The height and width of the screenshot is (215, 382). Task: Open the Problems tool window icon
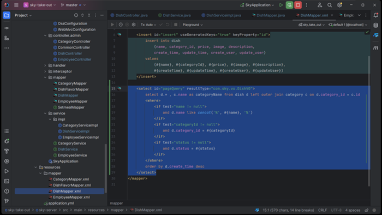(x=7, y=191)
